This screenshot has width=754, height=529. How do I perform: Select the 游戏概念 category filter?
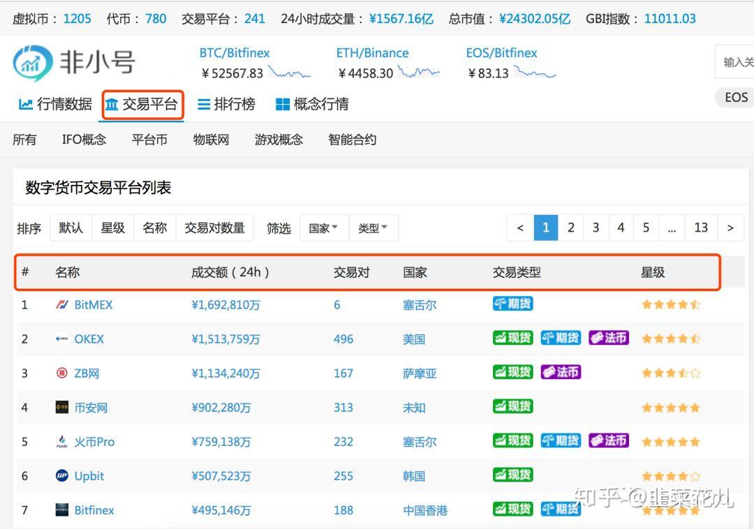coord(279,140)
